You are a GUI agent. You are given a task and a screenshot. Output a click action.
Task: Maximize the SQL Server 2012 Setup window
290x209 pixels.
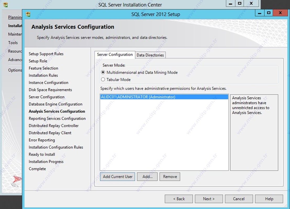[x=269, y=13]
